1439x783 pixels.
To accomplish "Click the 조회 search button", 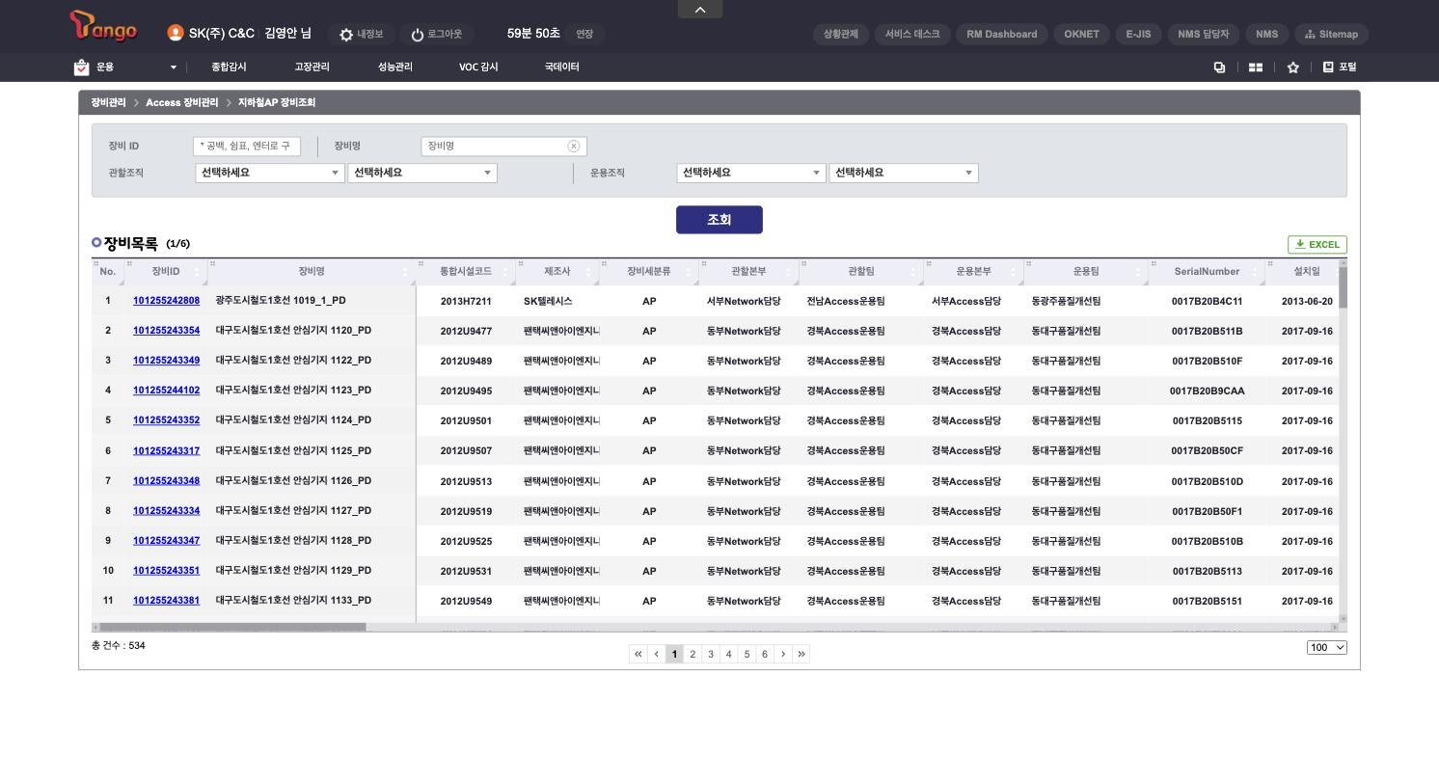I will coord(719,220).
